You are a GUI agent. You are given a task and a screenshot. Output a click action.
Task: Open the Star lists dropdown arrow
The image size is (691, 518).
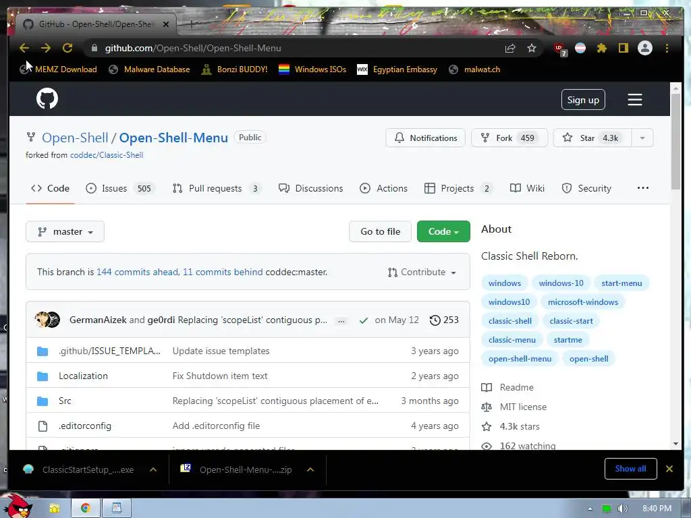pyautogui.click(x=642, y=138)
